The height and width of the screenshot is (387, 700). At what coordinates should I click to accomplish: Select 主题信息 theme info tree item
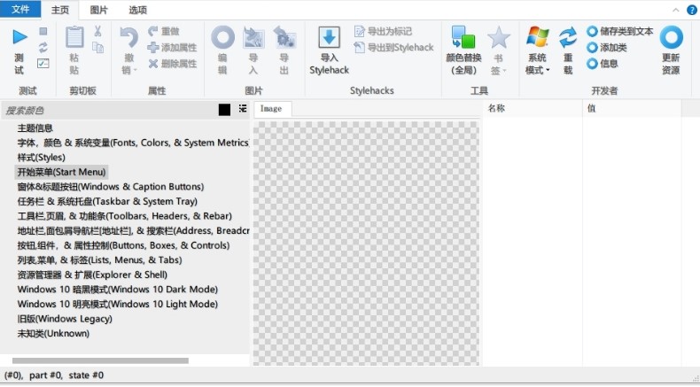[x=35, y=128]
